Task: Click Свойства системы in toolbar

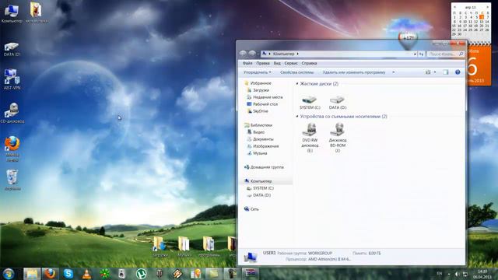Action: coord(297,72)
